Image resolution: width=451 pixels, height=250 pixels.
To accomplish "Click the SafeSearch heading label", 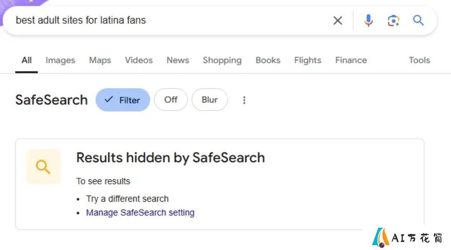I will click(52, 100).
